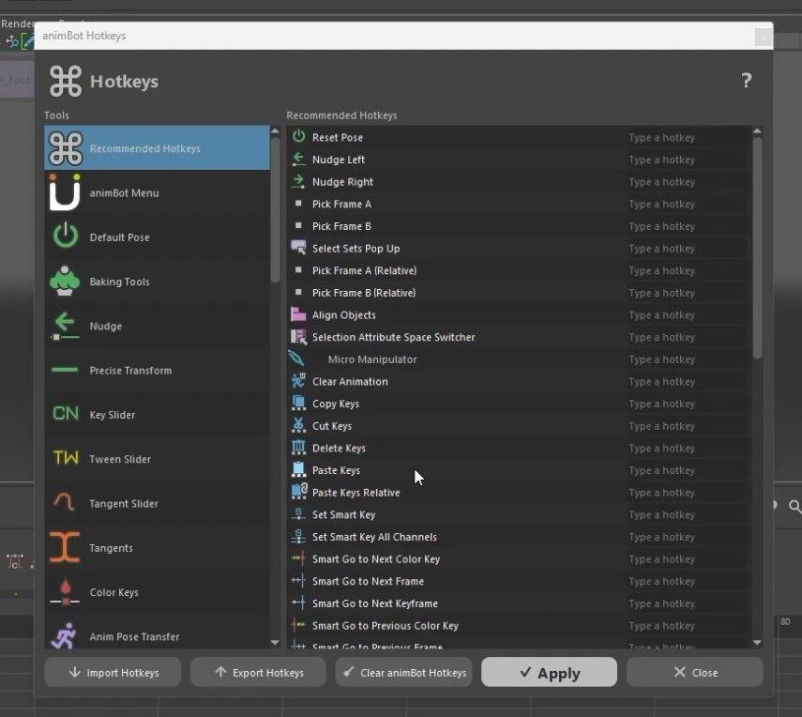Image resolution: width=802 pixels, height=717 pixels.
Task: Choose the Baking Tools cupcake icon
Action: click(x=65, y=281)
